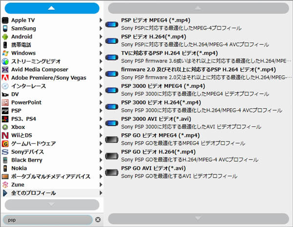This screenshot has height=227, width=293.
Task: Choose PSP ビデオ MPEG4 (*.mp4) profile
Action: point(198,24)
